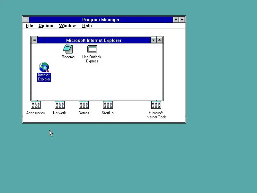The height and width of the screenshot is (193, 257).
Task: Click the 'StartUp' label text
Action: point(108,113)
